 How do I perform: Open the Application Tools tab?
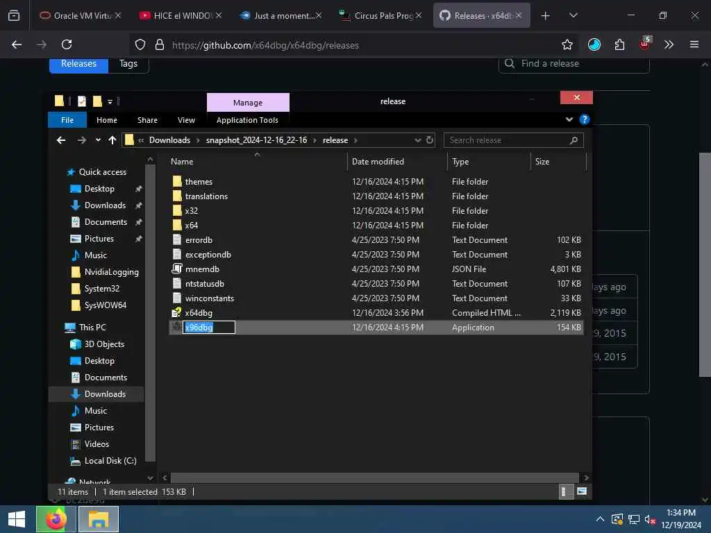point(247,120)
